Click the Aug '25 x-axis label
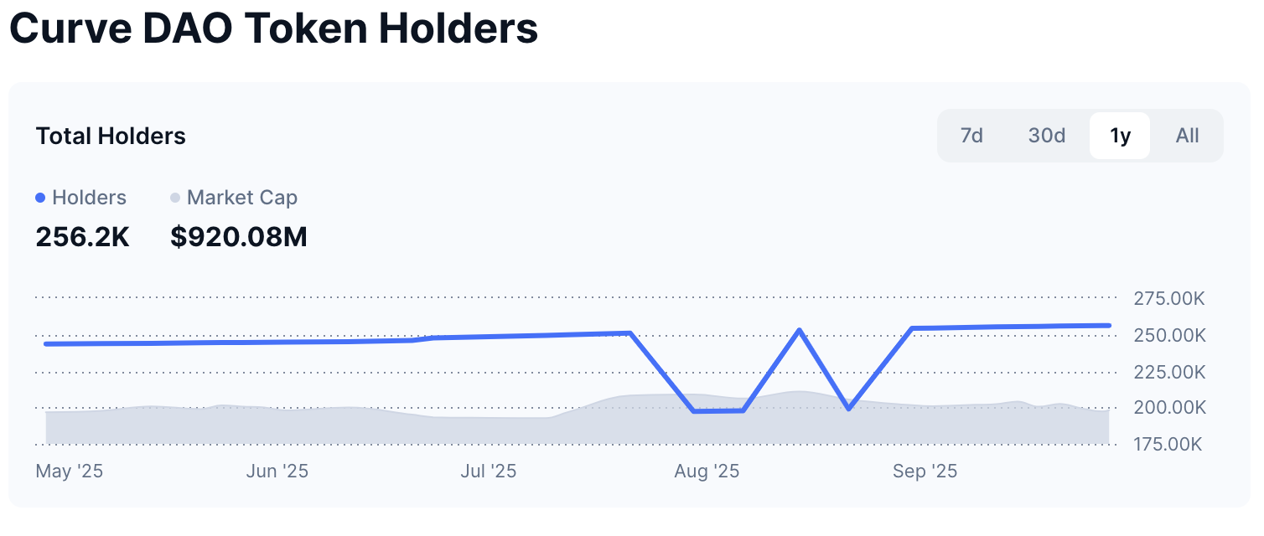Viewport: 1264px width, 536px height. [x=707, y=472]
